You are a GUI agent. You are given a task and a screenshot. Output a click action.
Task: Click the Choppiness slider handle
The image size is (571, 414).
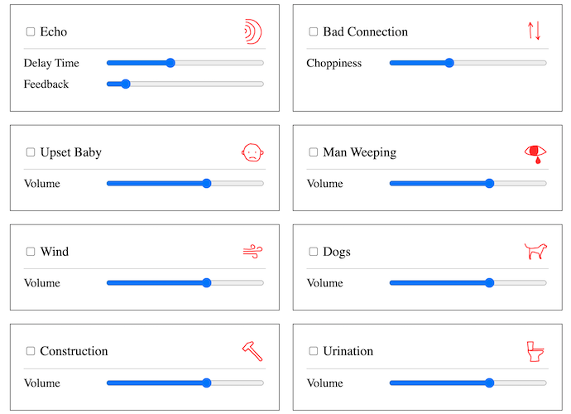click(x=449, y=63)
